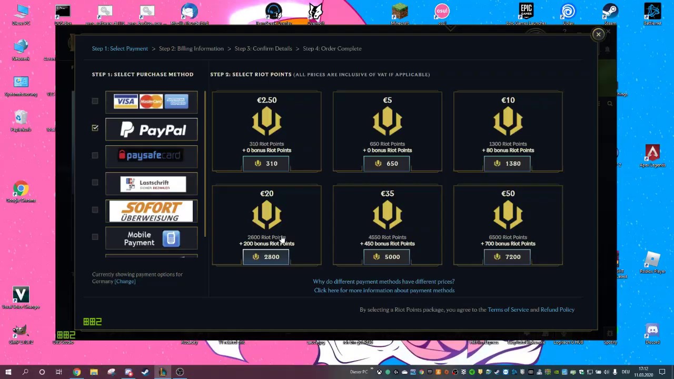The height and width of the screenshot is (379, 674).
Task: Choose the Visa/MasterCard payment logo
Action: (151, 102)
